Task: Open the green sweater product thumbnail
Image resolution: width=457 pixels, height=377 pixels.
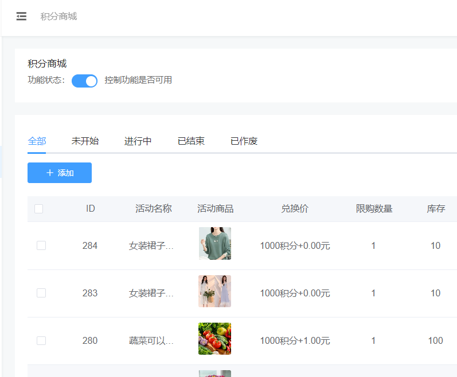Action: tap(215, 243)
